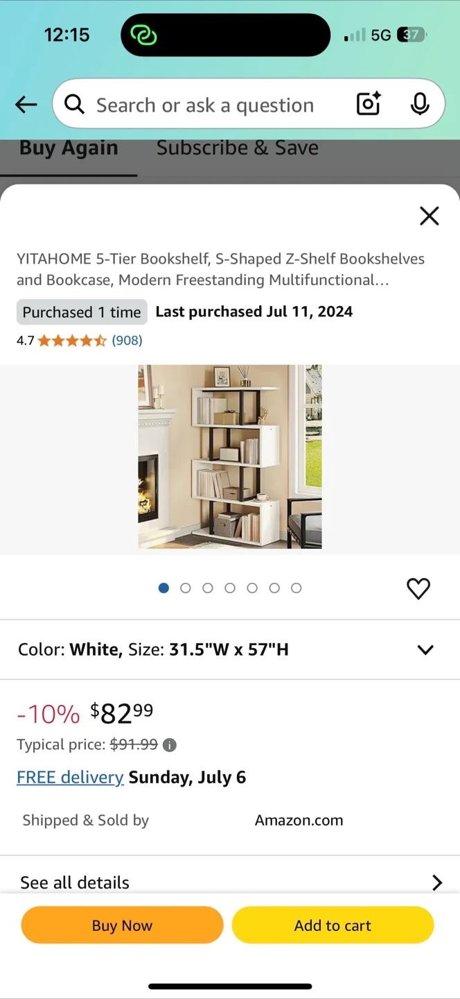
Task: Open See all details with the chevron
Action: [x=436, y=882]
